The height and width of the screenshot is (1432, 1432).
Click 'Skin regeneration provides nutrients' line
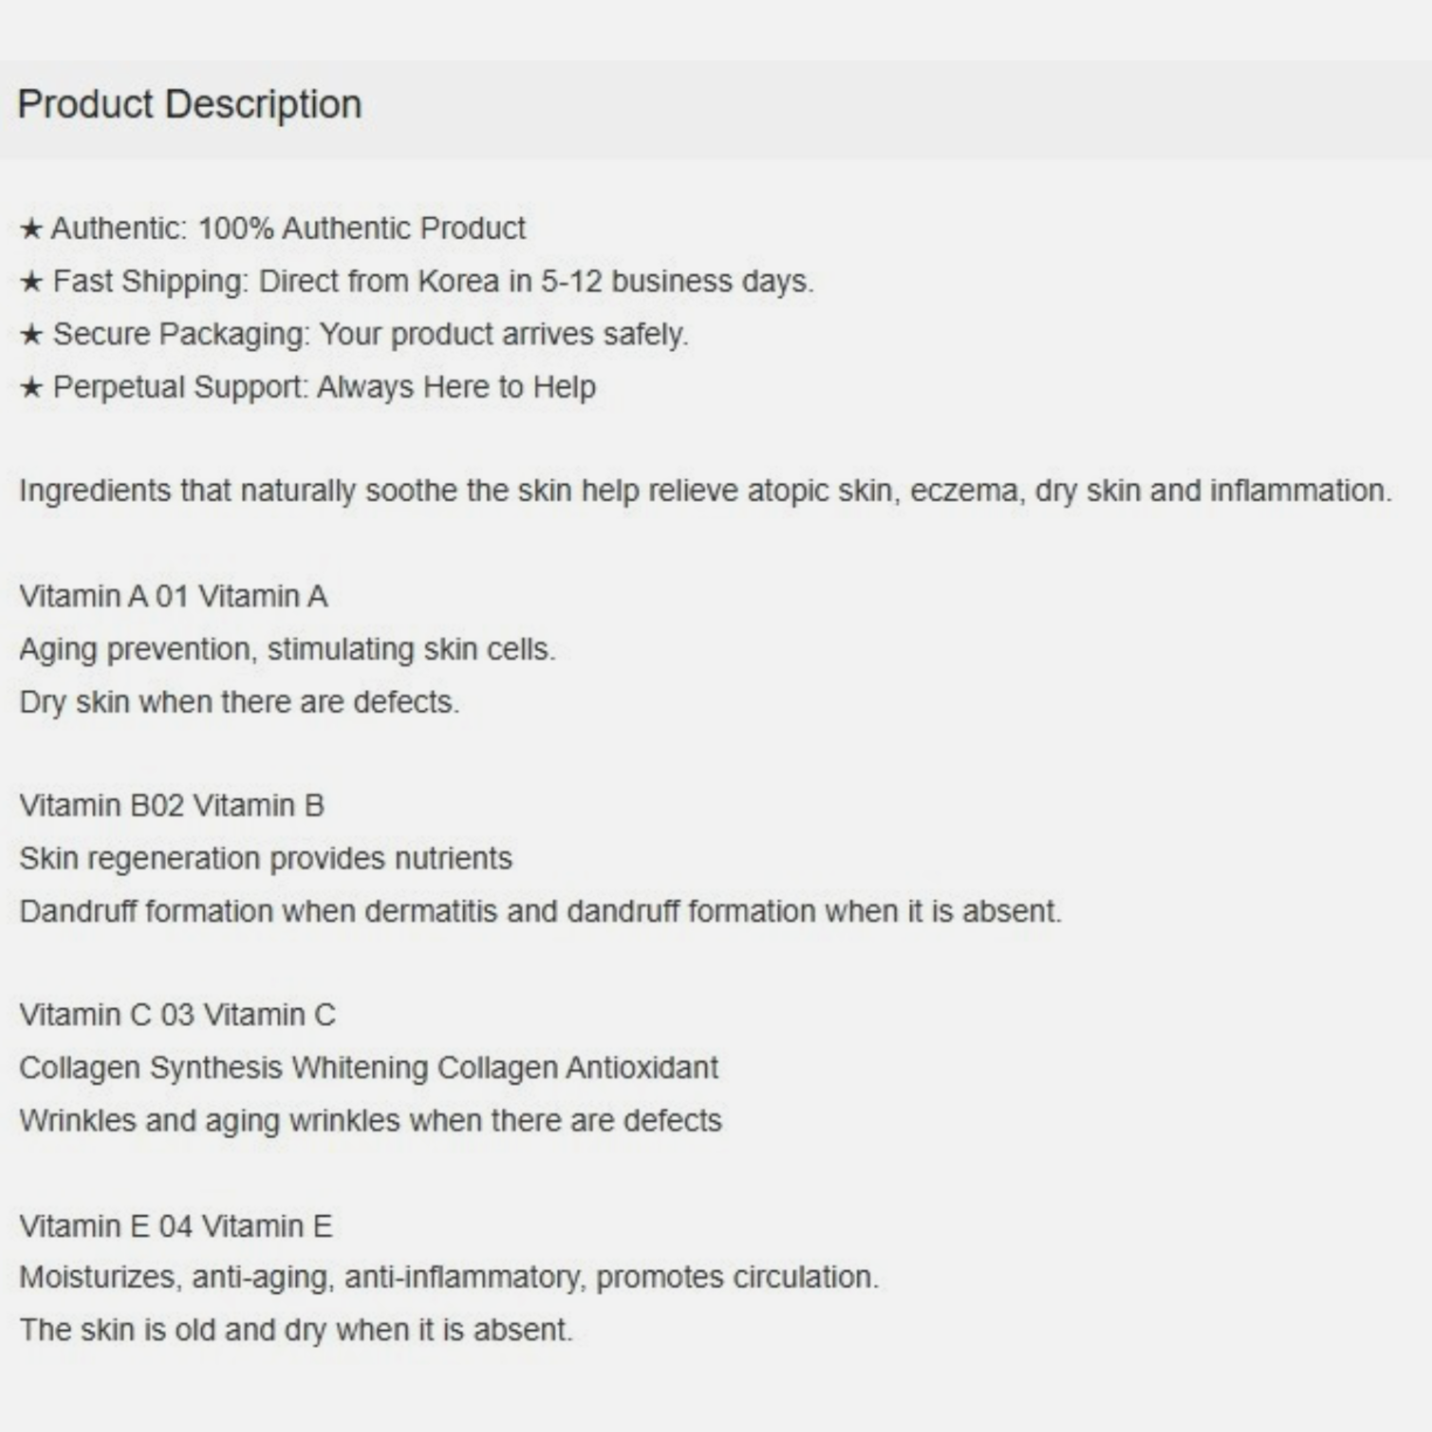tap(265, 858)
